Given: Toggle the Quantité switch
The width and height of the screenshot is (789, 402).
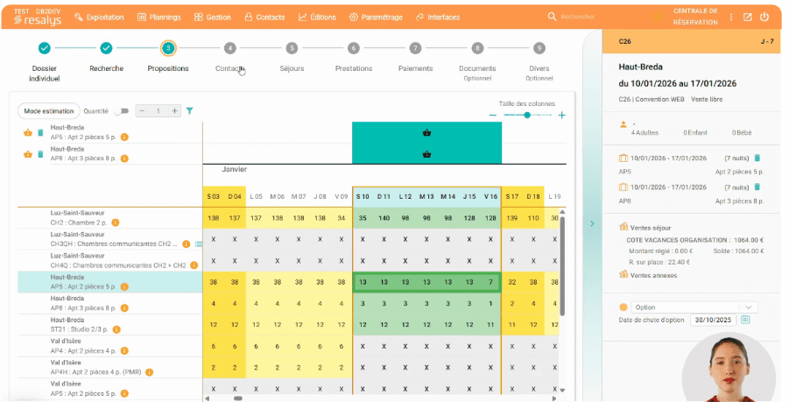Looking at the screenshot, I should tap(121, 111).
